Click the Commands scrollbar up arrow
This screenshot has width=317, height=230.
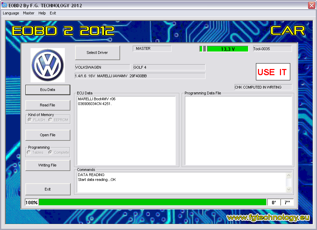(289, 175)
